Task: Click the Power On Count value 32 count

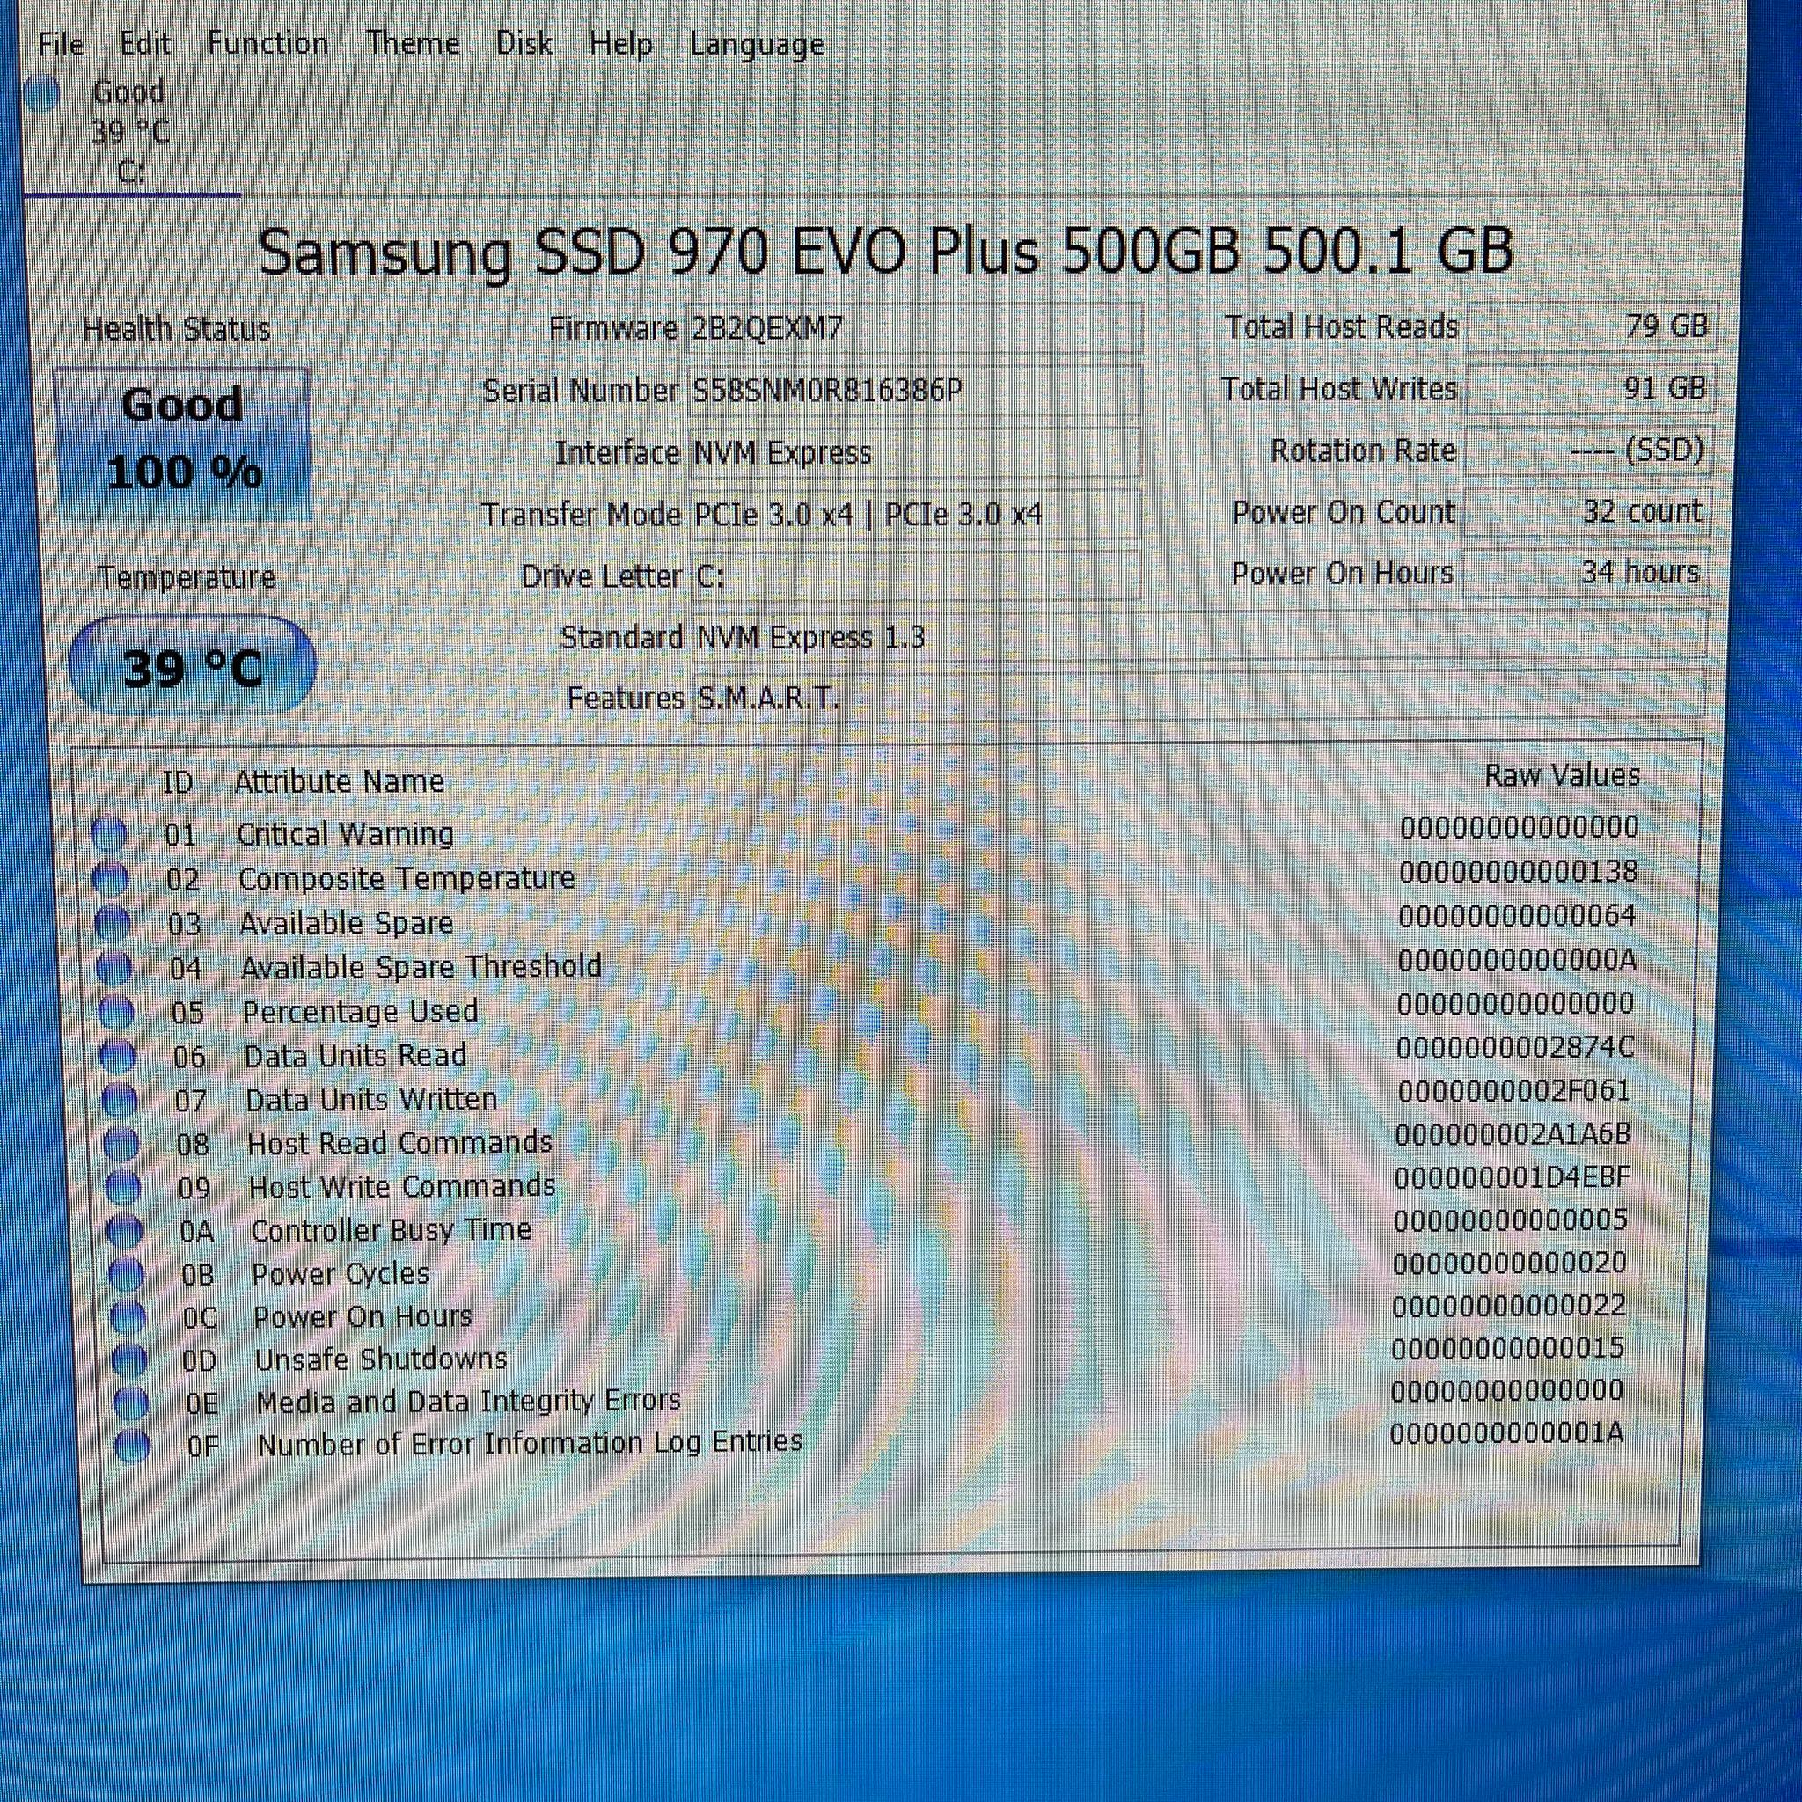Action: 1587,511
